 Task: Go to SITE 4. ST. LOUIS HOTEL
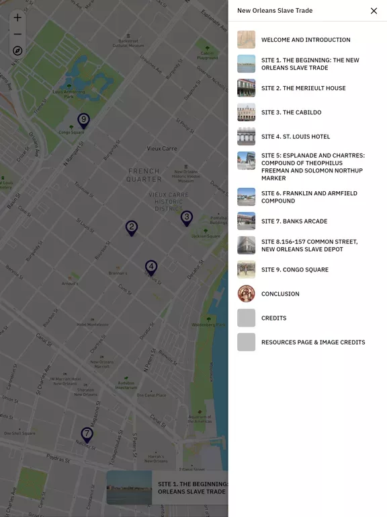click(x=296, y=137)
